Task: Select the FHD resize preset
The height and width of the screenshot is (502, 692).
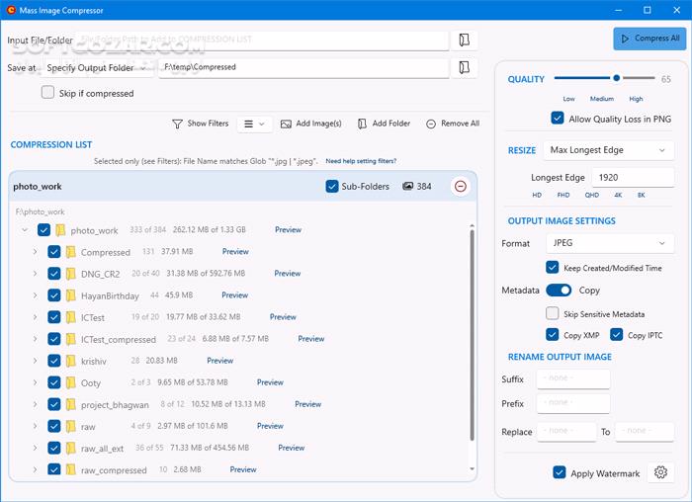Action: click(564, 196)
